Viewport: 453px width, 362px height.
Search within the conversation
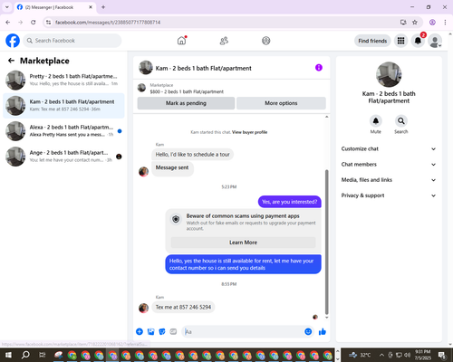(x=401, y=121)
